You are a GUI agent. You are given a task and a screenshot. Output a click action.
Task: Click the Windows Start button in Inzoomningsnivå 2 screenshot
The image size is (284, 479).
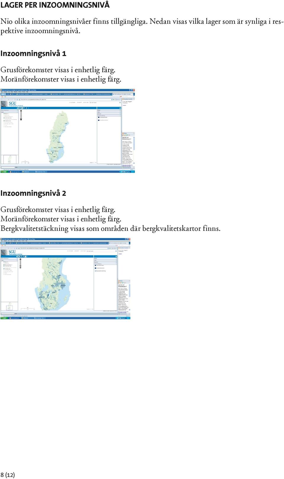(4, 318)
